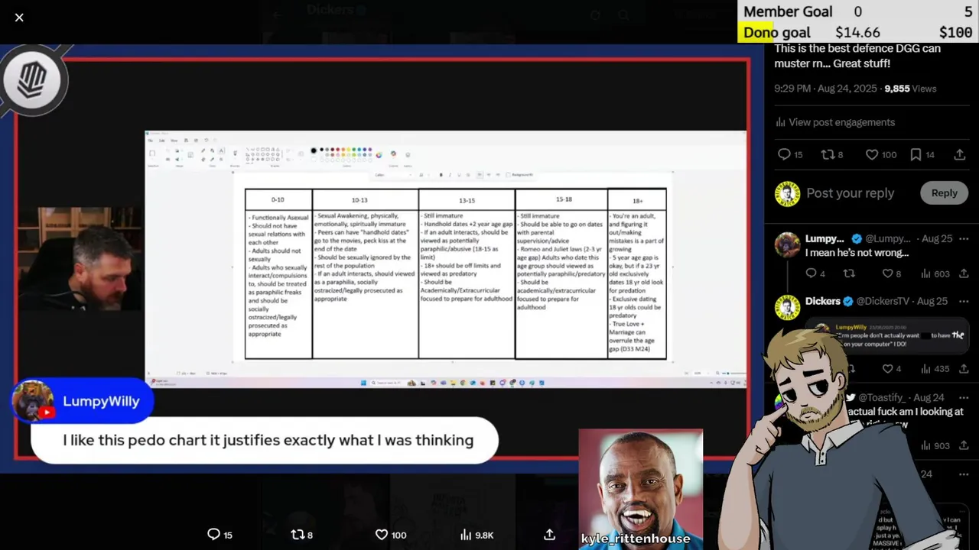Like the Dickers reply showing 4 likes

(x=887, y=369)
